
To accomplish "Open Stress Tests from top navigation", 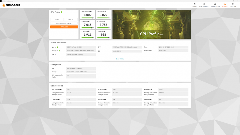I will (215, 4).
